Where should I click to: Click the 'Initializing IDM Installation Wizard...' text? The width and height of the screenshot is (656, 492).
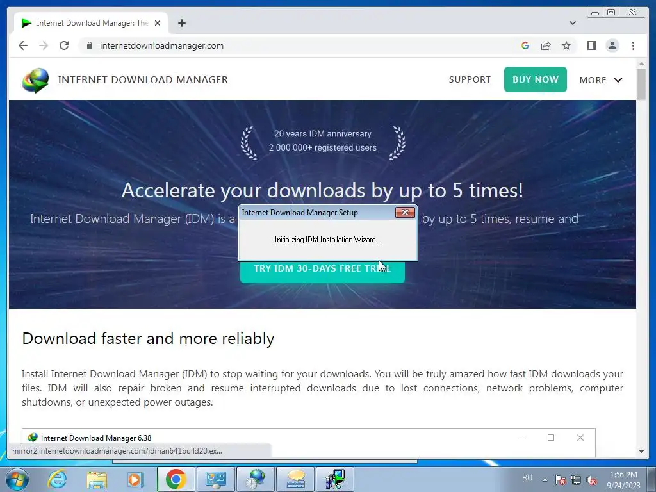click(x=327, y=240)
